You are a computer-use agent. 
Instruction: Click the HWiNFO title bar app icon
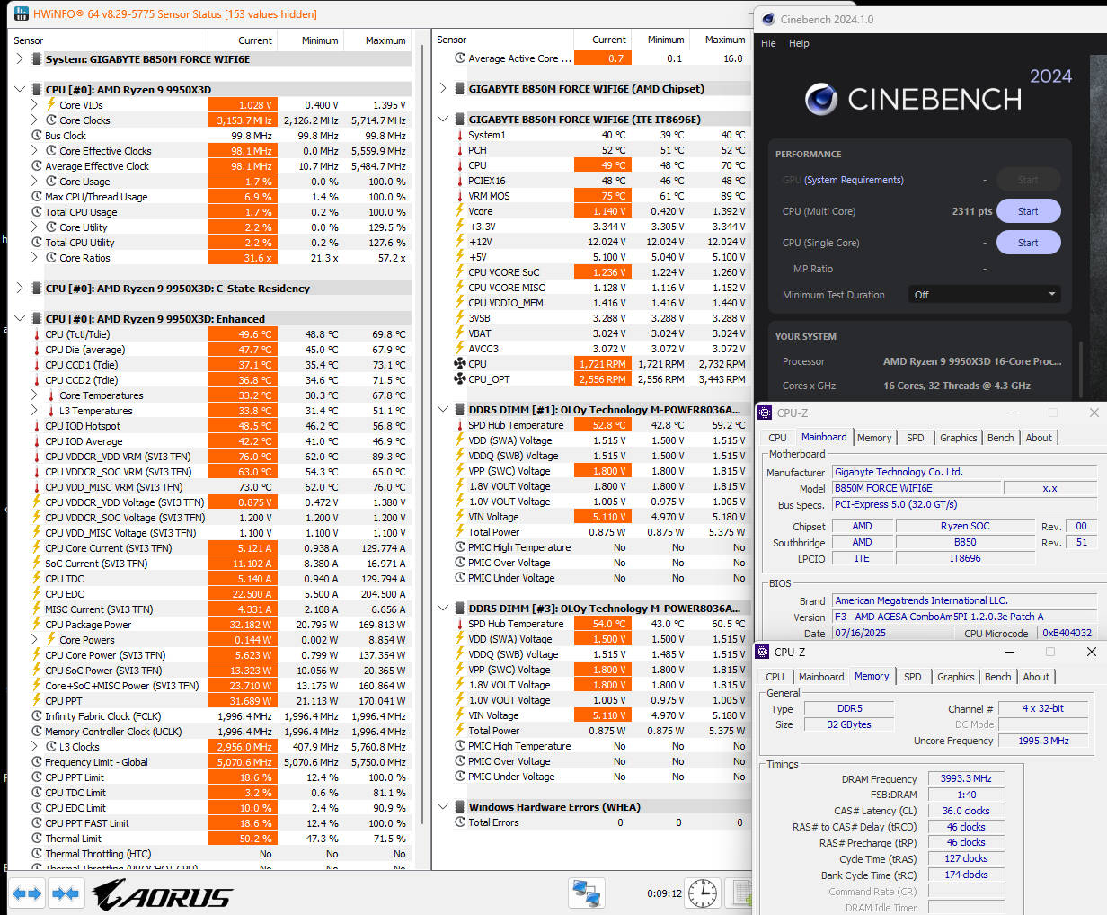click(x=22, y=13)
